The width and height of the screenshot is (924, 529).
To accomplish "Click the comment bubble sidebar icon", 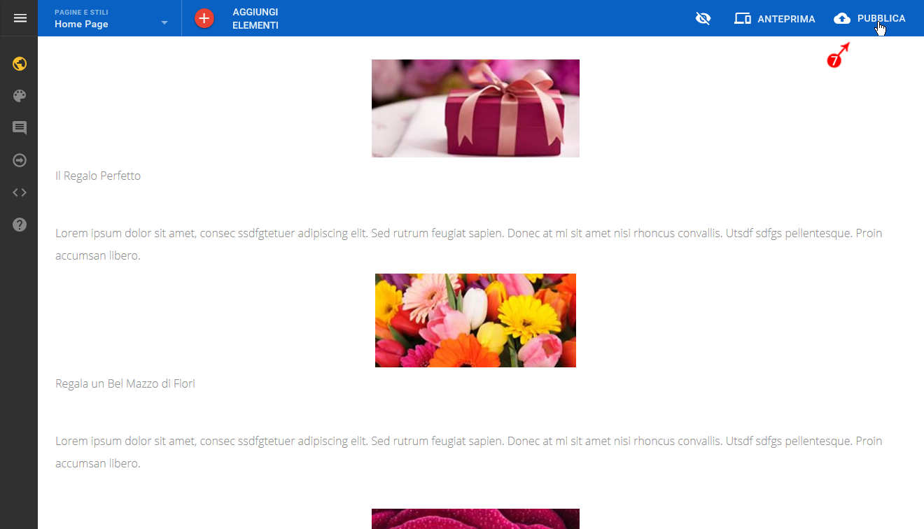I will click(20, 128).
